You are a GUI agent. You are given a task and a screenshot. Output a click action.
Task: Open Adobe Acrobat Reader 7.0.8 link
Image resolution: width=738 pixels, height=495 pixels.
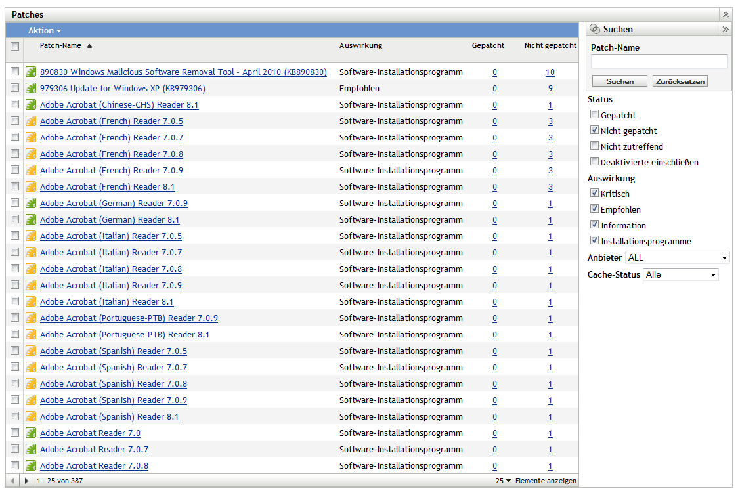click(x=94, y=466)
